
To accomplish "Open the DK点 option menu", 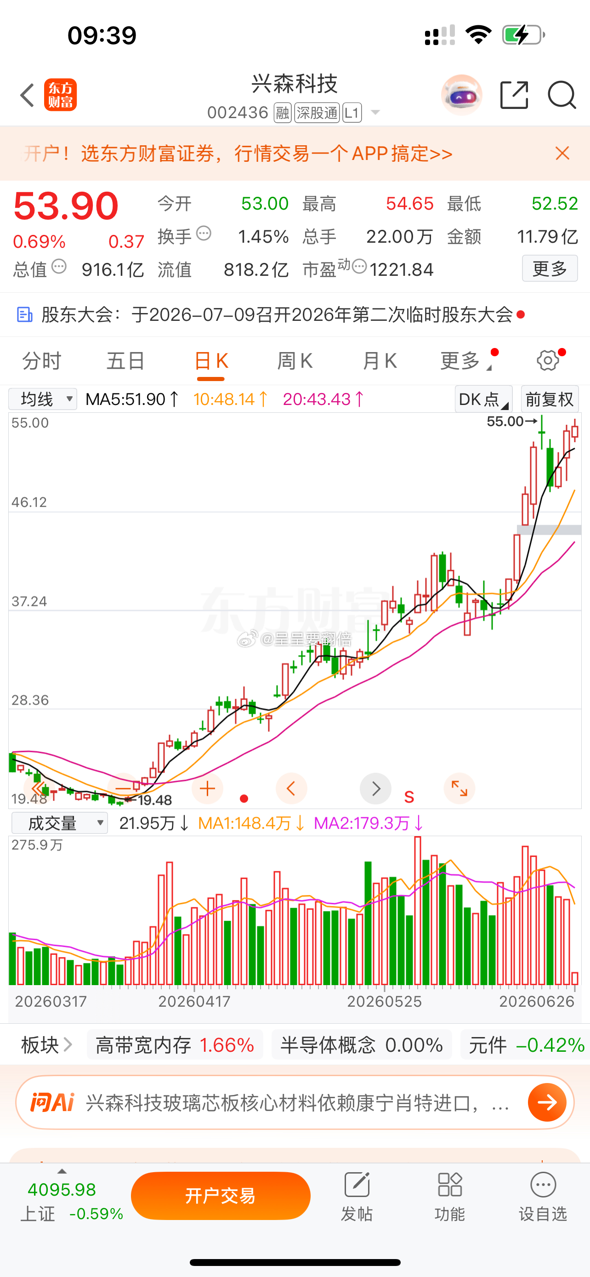I will [483, 399].
